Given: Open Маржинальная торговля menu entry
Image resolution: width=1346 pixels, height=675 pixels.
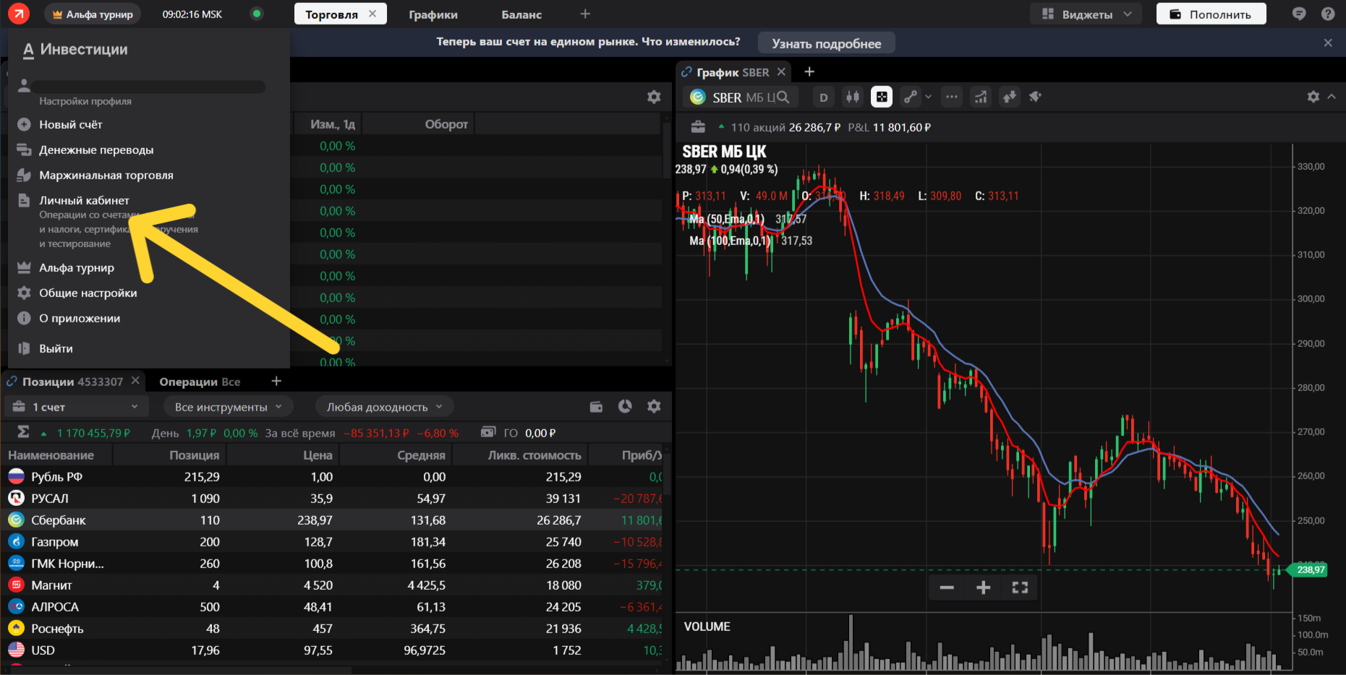Looking at the screenshot, I should click(x=106, y=175).
